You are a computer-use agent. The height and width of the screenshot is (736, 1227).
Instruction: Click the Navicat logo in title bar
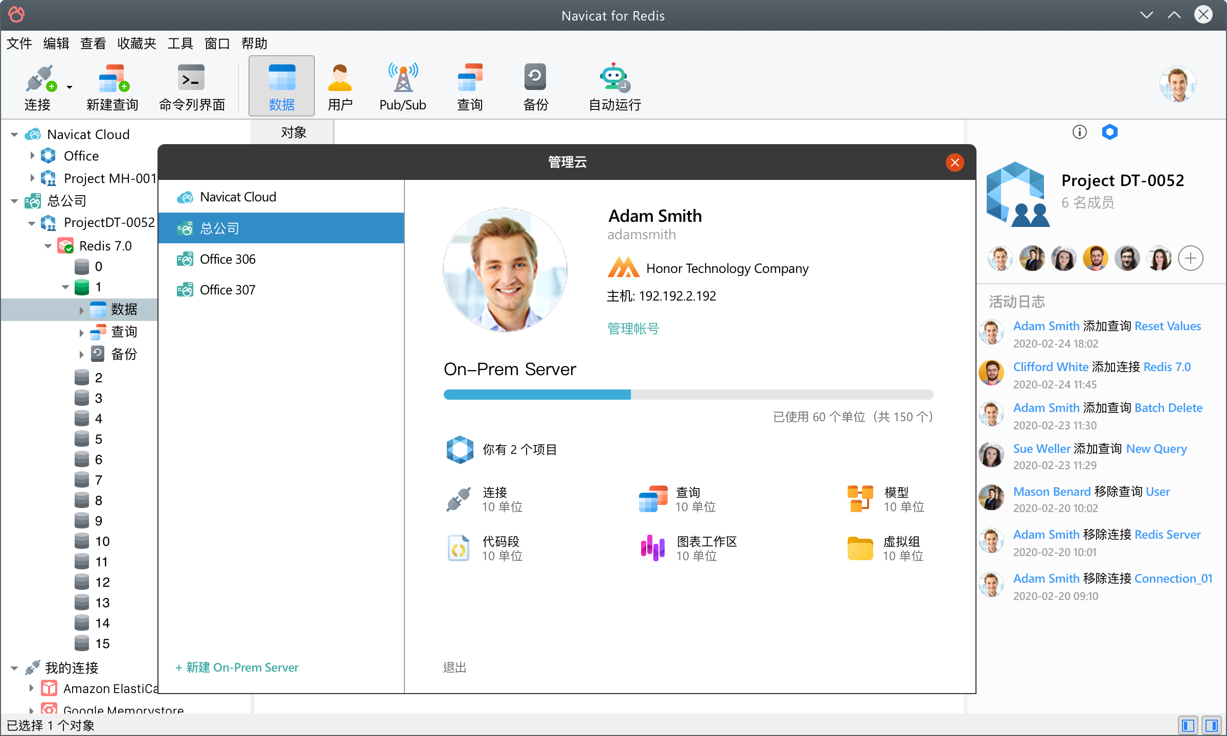pyautogui.click(x=17, y=15)
